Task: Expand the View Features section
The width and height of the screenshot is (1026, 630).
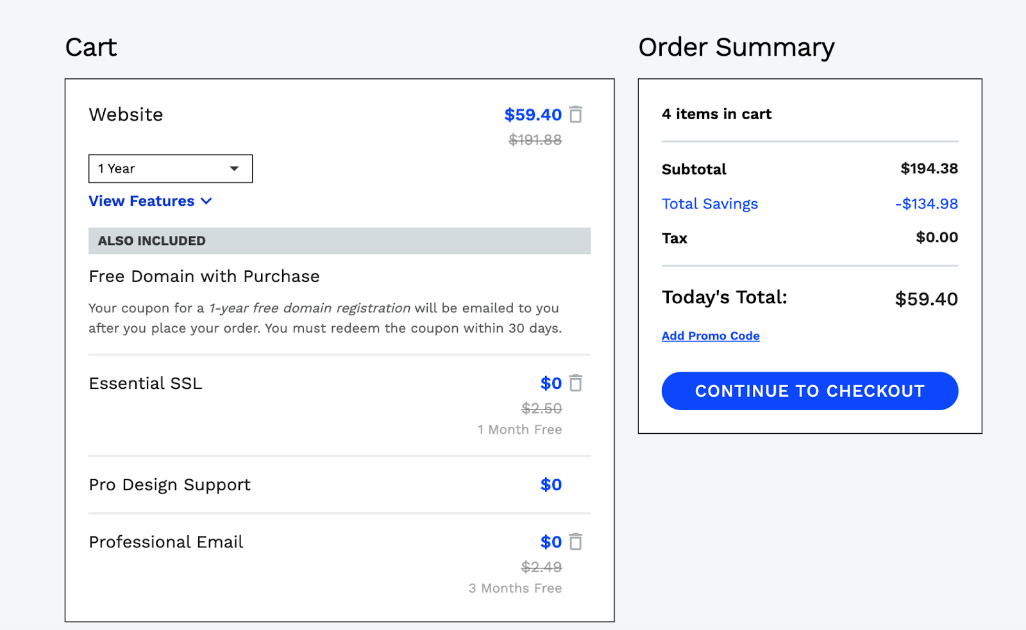Action: click(x=150, y=201)
